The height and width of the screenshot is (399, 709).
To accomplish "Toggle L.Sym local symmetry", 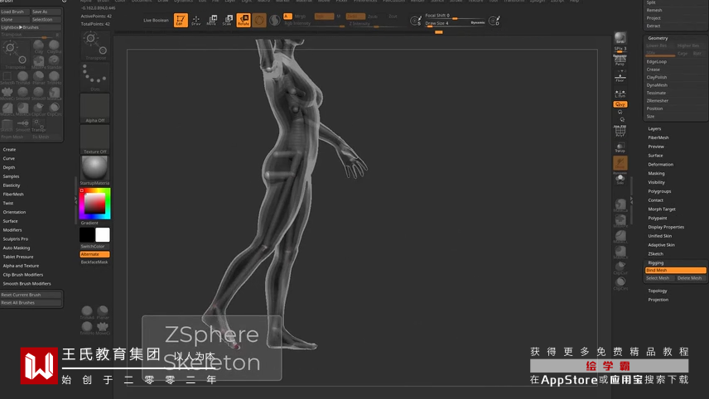I will click(x=620, y=94).
